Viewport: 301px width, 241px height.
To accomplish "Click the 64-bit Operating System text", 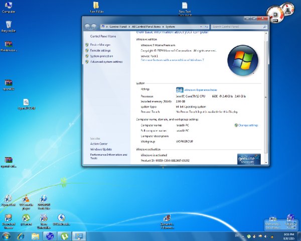I will coord(191,106).
